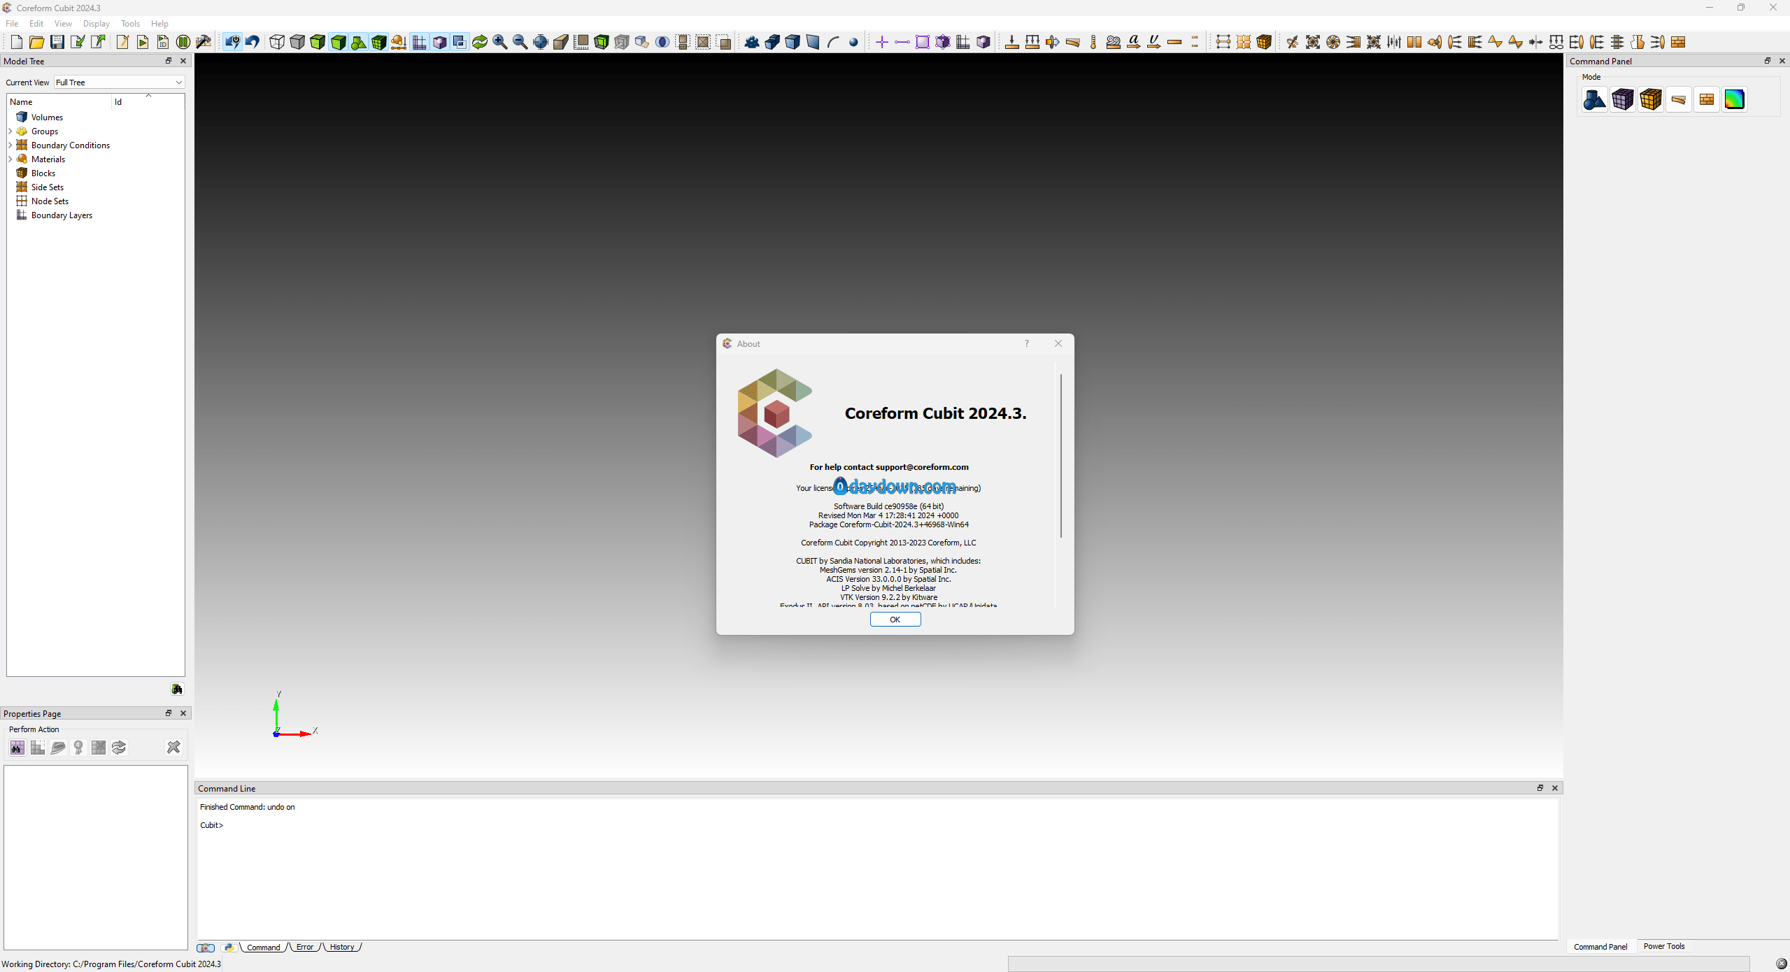
Task: Click the New file icon in toolbar
Action: [x=17, y=42]
